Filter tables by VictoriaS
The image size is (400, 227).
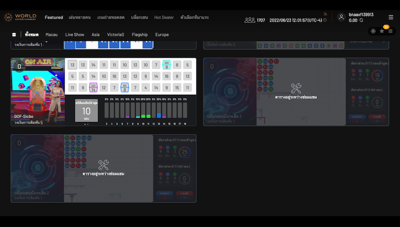point(115,34)
